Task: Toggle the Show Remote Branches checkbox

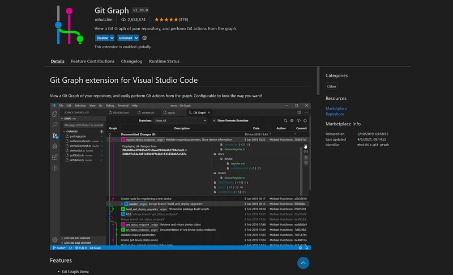Action: (214, 121)
